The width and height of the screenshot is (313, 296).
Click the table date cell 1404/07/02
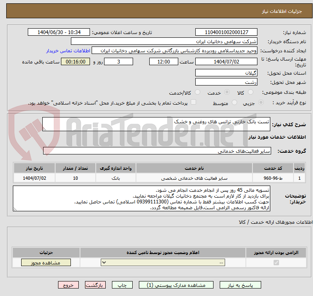[x=34, y=178]
